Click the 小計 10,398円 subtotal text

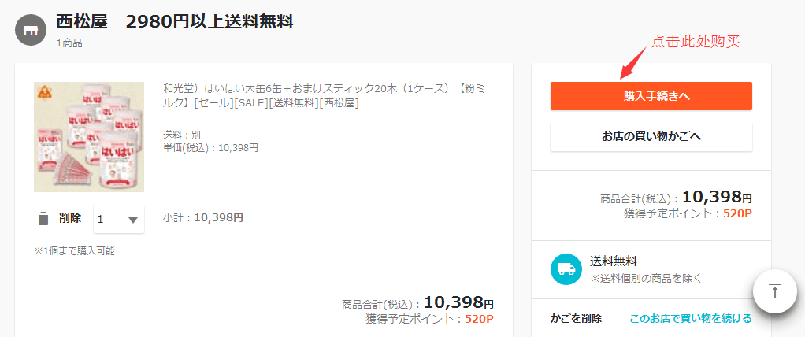(x=203, y=217)
